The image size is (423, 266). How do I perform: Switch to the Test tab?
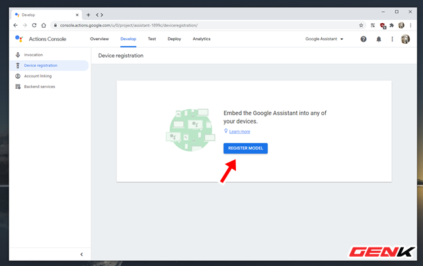(x=152, y=39)
